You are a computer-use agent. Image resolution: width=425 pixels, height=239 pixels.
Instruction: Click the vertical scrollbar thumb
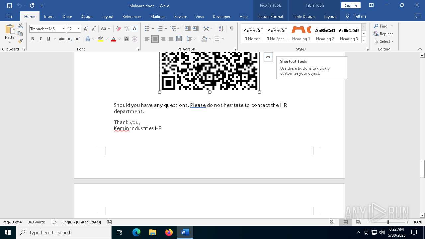[x=422, y=169]
